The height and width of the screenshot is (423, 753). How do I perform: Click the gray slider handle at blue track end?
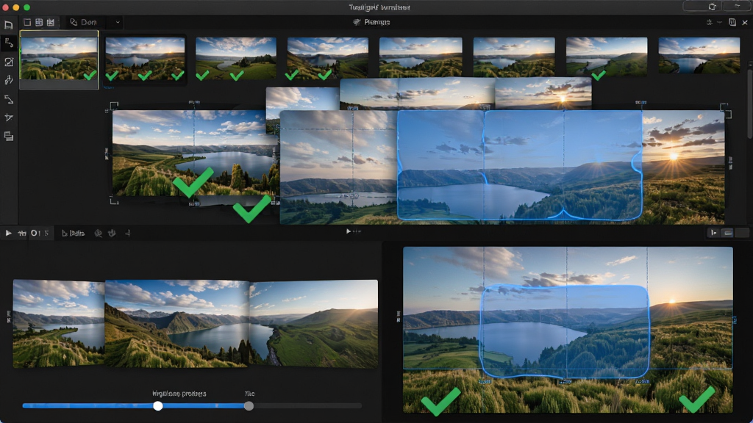(249, 405)
